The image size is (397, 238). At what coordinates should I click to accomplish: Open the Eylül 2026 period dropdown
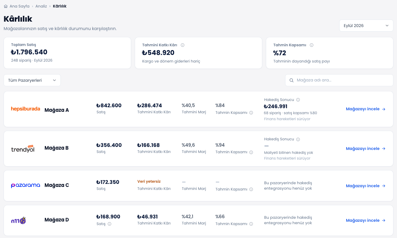[366, 26]
